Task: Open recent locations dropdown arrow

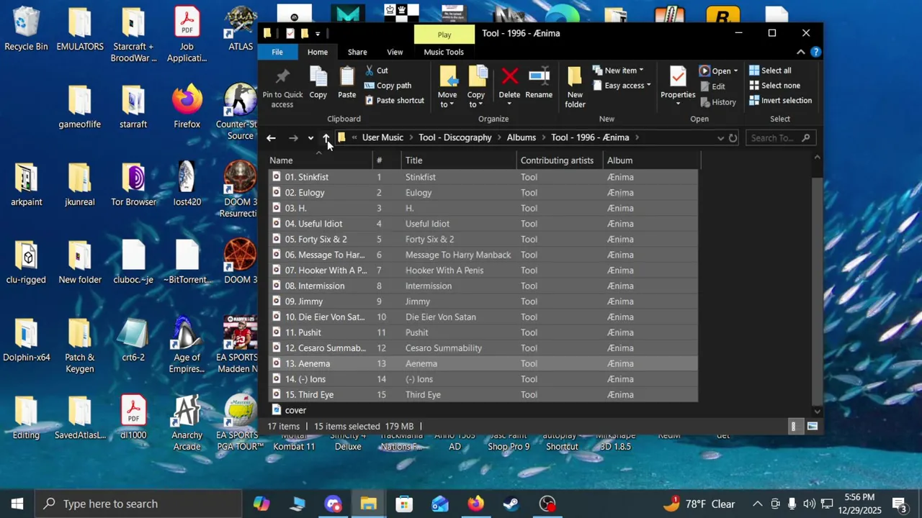Action: pyautogui.click(x=310, y=138)
